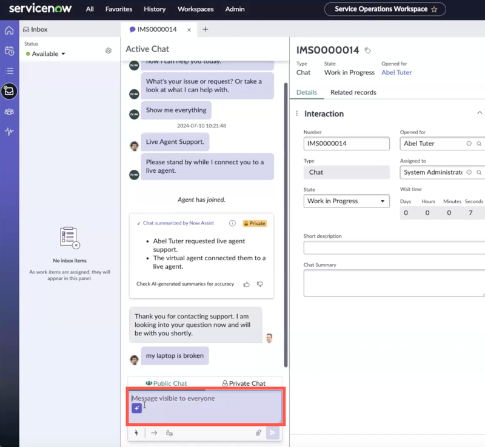Screen dimensions: 485x447
Task: Click the Private lock badge
Action: coord(255,223)
